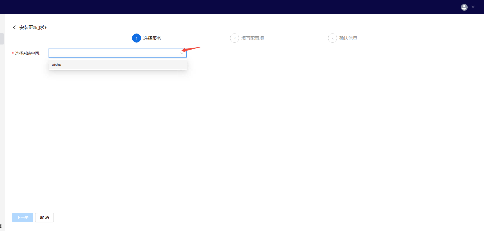Go to the 选择服务 step label

tap(152, 38)
